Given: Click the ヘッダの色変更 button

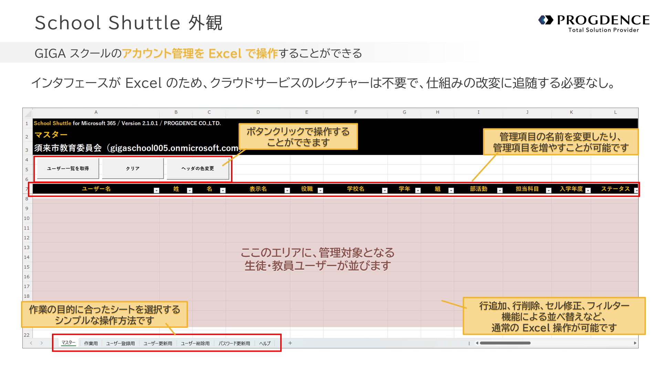Looking at the screenshot, I should tap(198, 168).
